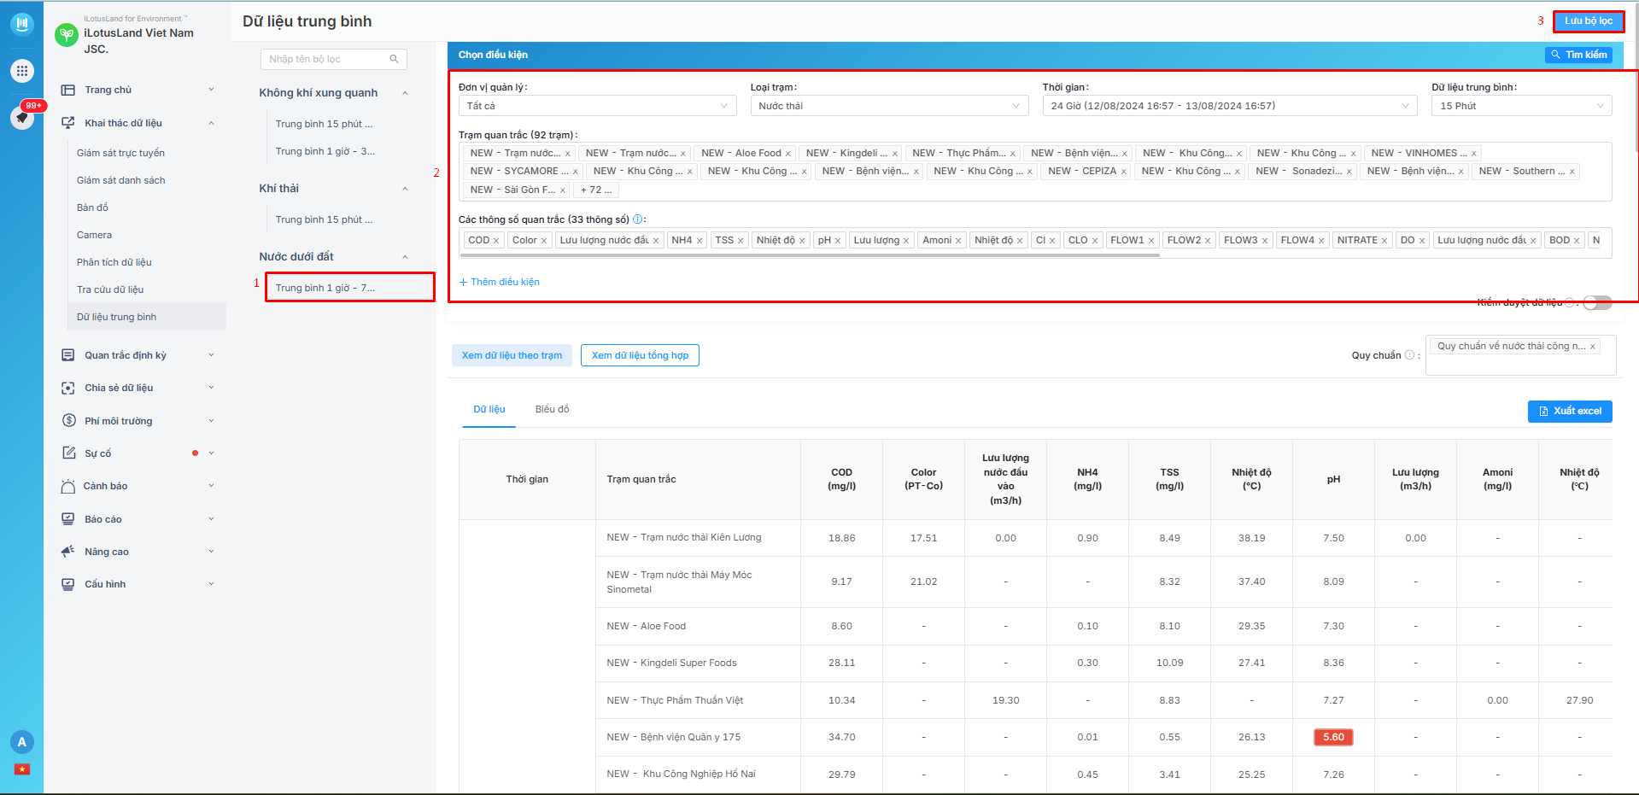Click the Xuất excel export button
1639x795 pixels.
click(x=1570, y=412)
